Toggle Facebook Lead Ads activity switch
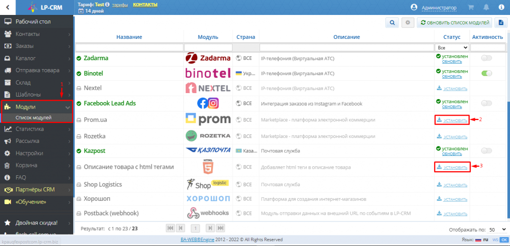 click(487, 103)
